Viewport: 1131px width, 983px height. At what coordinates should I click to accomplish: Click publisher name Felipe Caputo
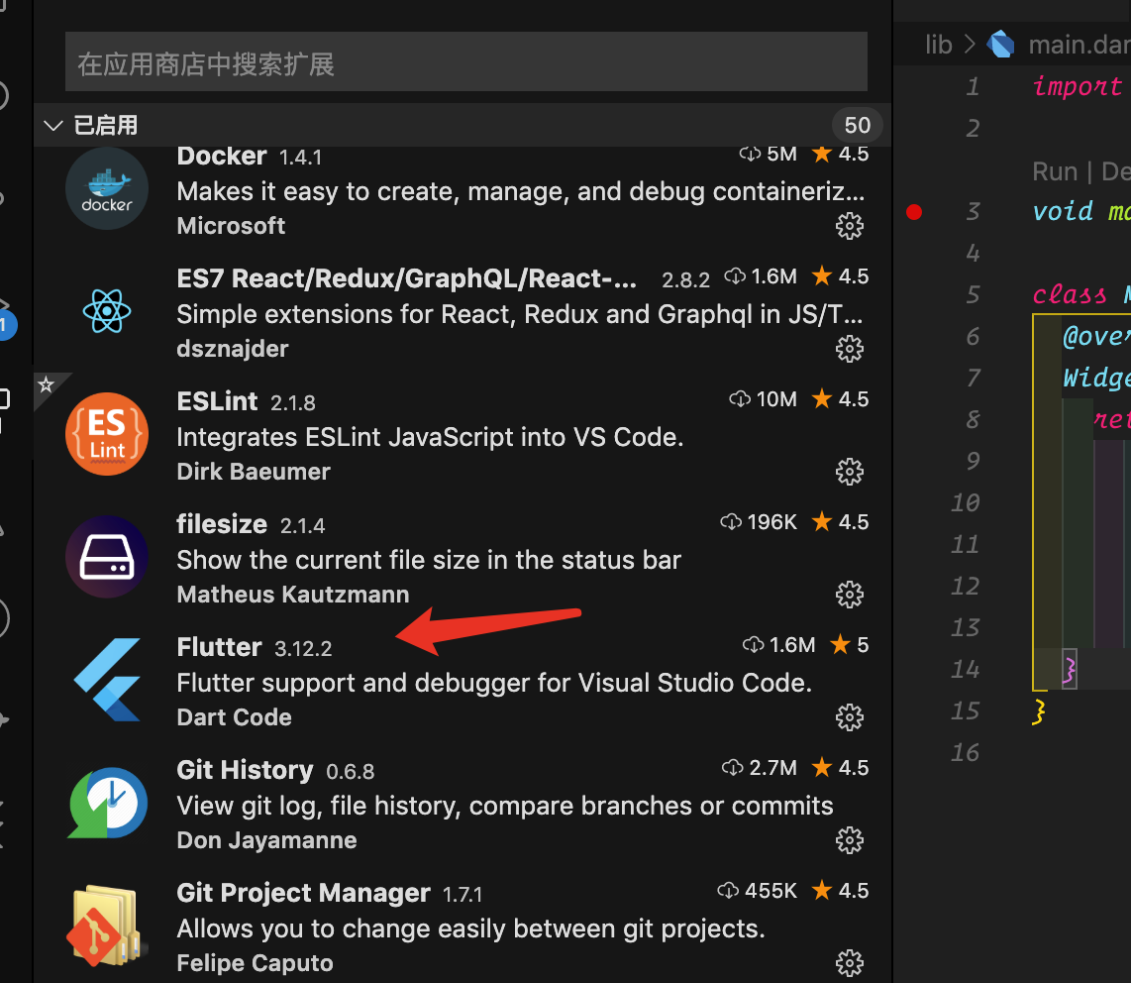click(255, 963)
